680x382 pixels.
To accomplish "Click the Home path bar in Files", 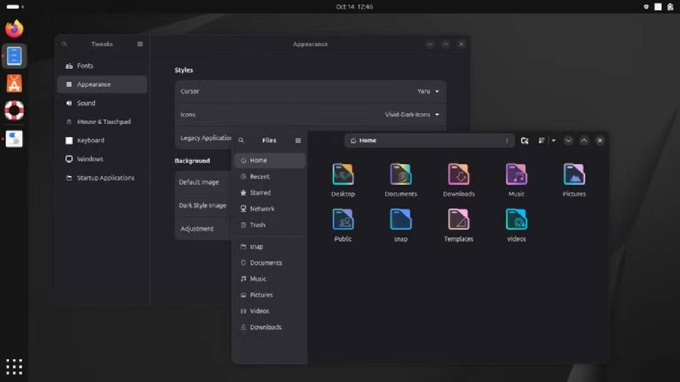I will [429, 140].
